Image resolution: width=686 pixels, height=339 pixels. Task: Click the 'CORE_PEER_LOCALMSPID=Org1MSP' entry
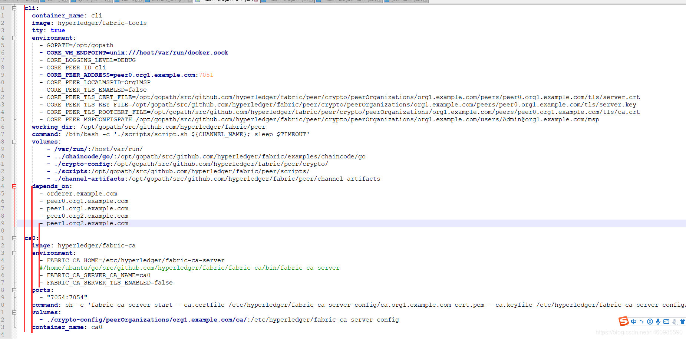(x=99, y=82)
